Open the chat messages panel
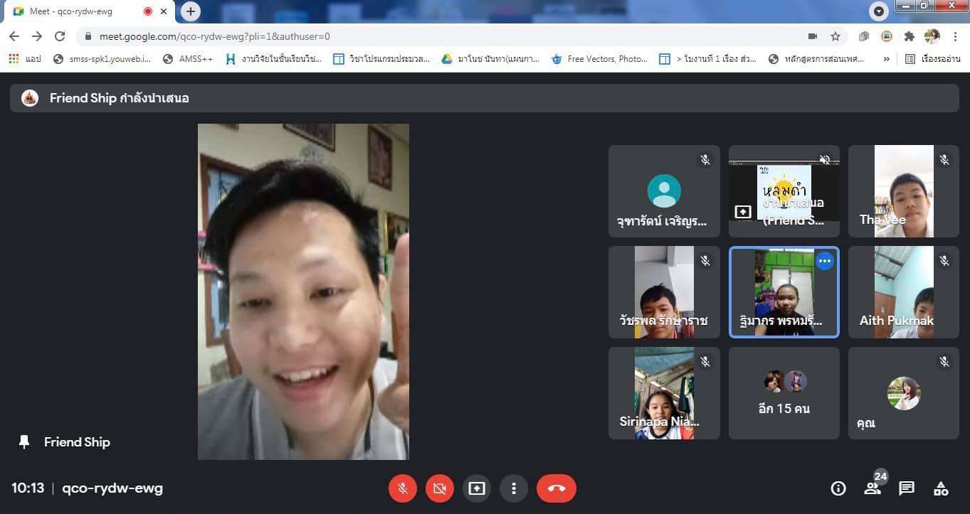This screenshot has width=970, height=514. [x=906, y=488]
